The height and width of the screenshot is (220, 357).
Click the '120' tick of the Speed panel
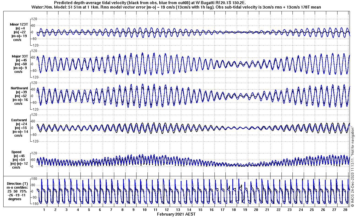(x=34, y=153)
